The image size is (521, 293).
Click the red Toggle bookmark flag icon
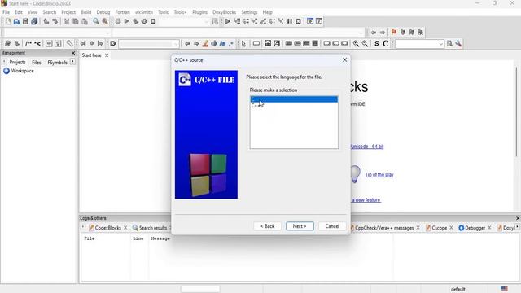(394, 33)
